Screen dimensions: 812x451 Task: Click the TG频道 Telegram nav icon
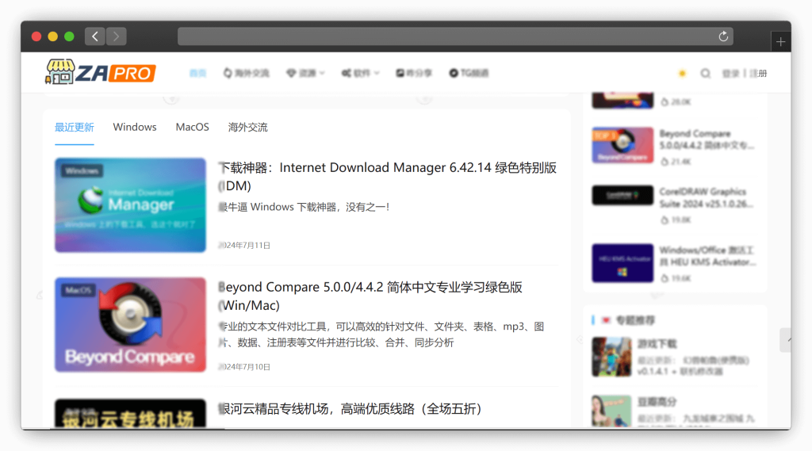(454, 73)
